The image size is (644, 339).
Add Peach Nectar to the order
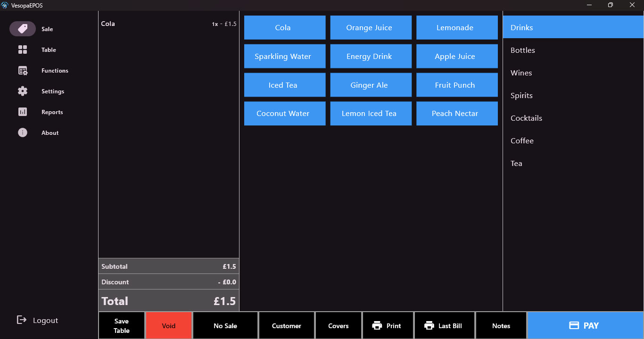tap(457, 113)
